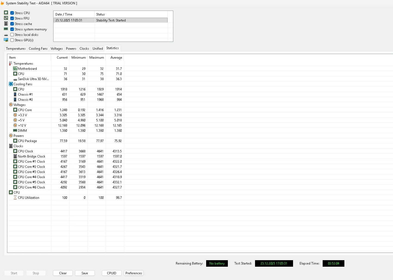Image resolution: width=393 pixels, height=280 pixels.
Task: Click the CPU Package current value 77.59
Action: pyautogui.click(x=64, y=141)
